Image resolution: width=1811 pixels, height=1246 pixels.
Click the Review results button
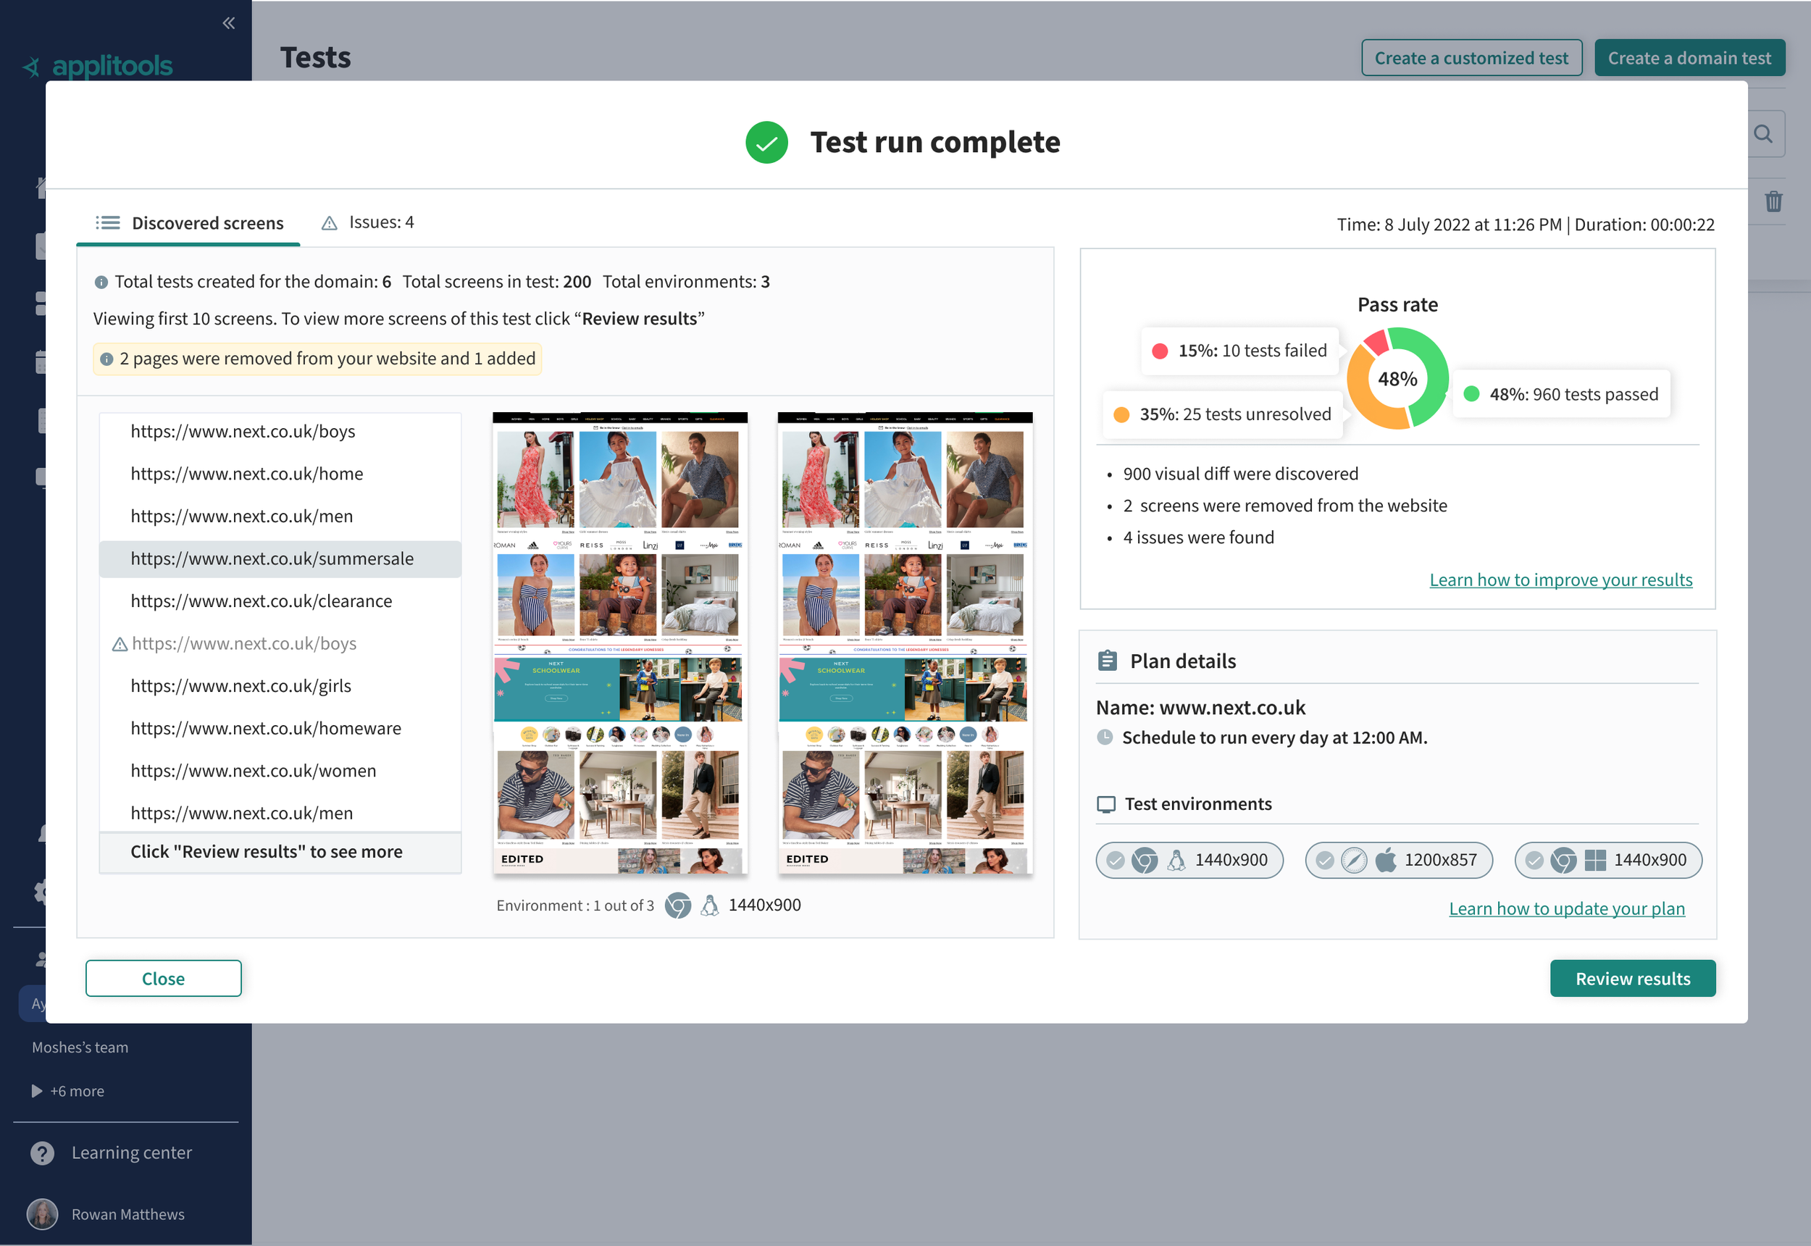pos(1633,979)
